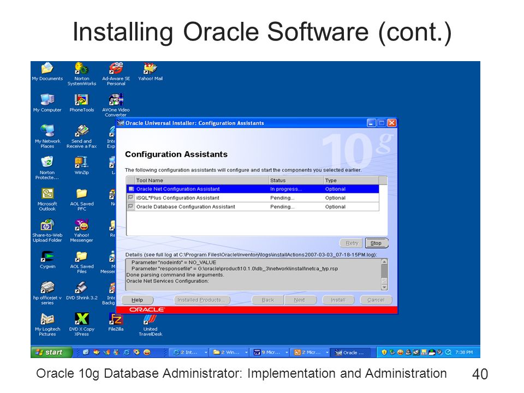
Task: Select the 'iSQL*Plus Configuration Assistant' row text
Action: [177, 198]
